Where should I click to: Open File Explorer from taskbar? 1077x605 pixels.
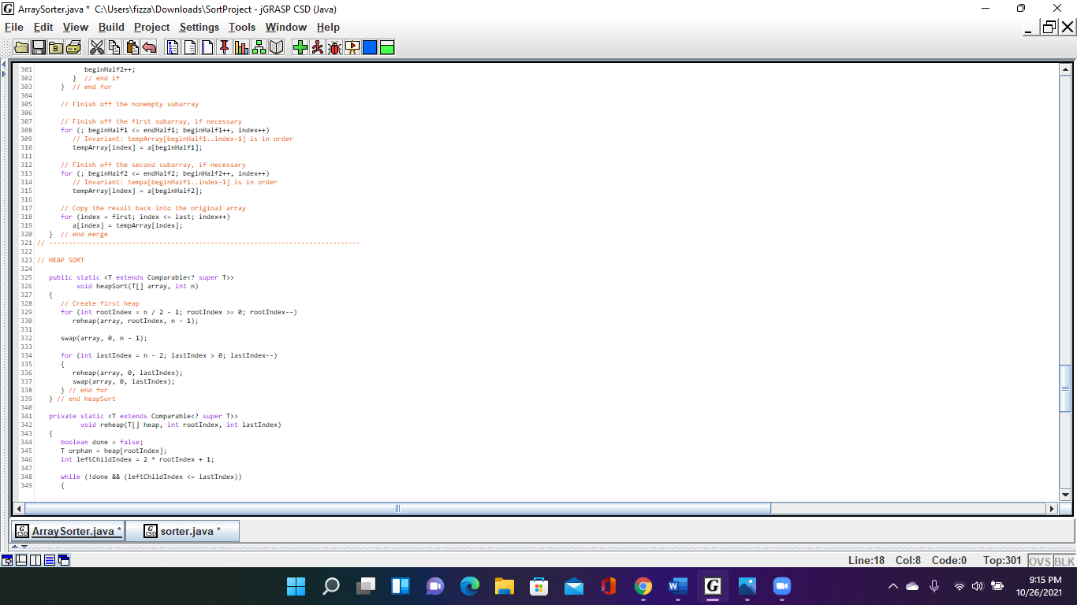tap(505, 586)
